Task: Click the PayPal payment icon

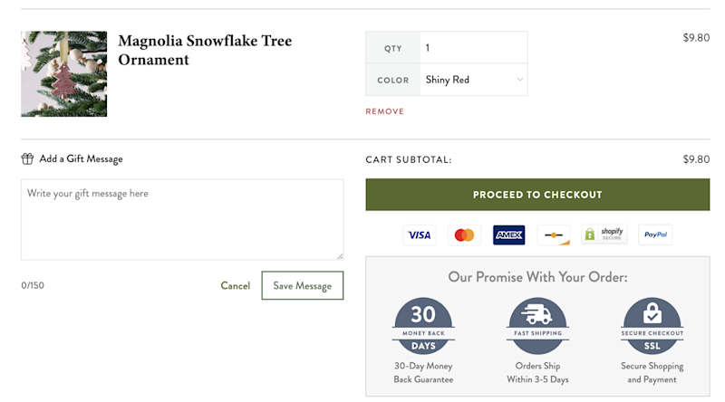Action: pyautogui.click(x=654, y=235)
